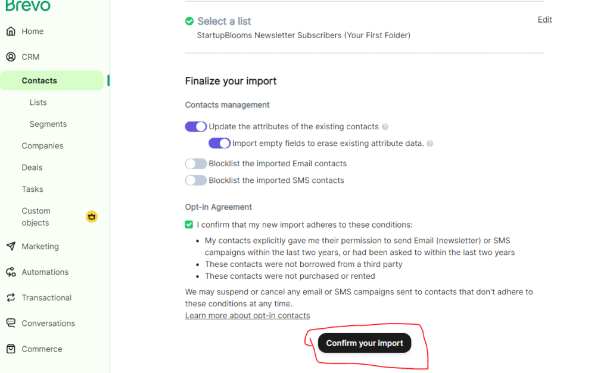This screenshot has height=373, width=610.
Task: Go to Segments in sidebar
Action: click(x=48, y=124)
